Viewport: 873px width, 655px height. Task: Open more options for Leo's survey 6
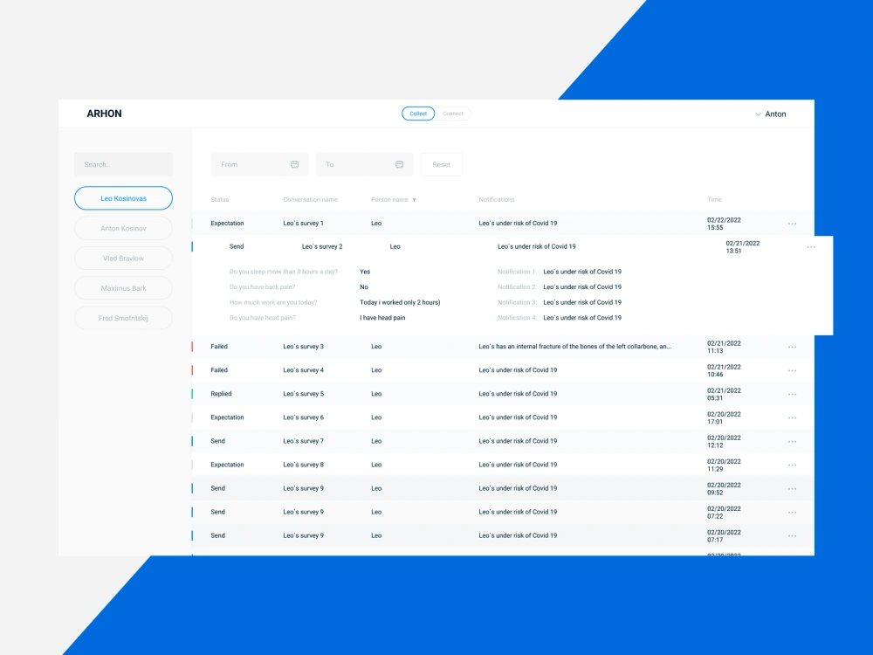(x=793, y=417)
